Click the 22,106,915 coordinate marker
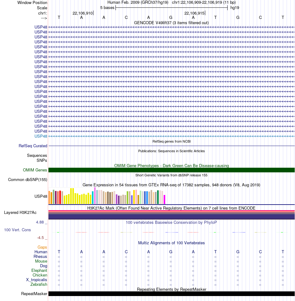295x301 pixels. pos(194,13)
